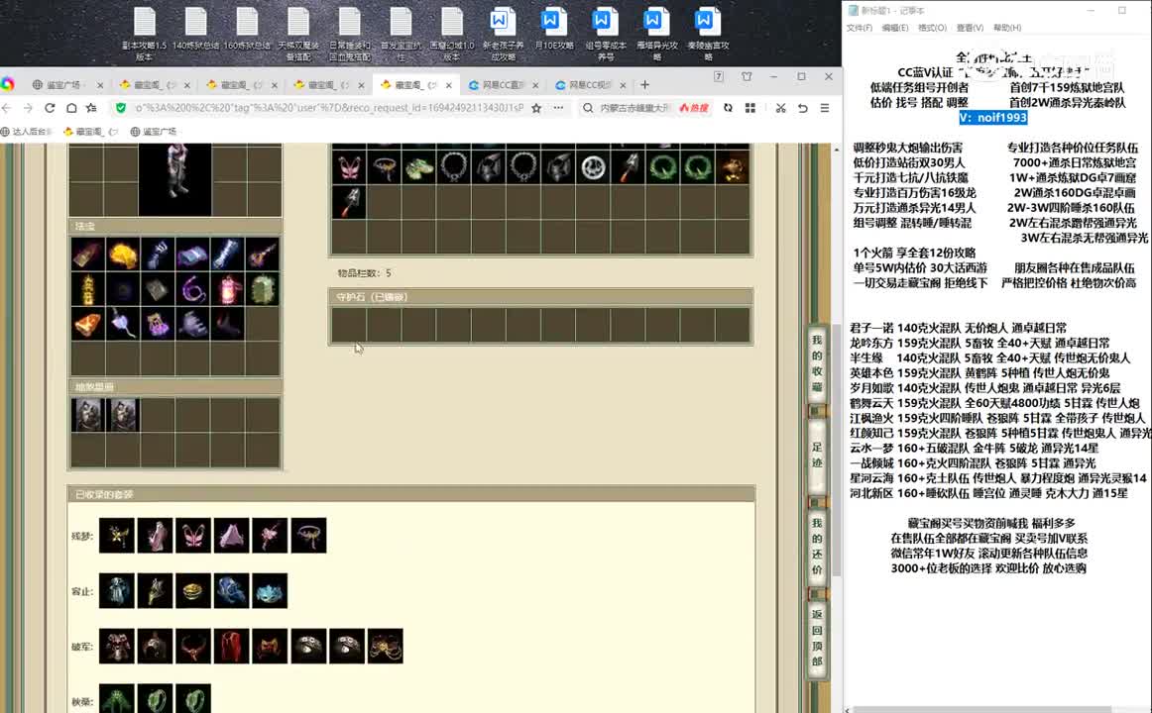1152x713 pixels.
Task: Click the browser back arrow
Action: click(7, 108)
